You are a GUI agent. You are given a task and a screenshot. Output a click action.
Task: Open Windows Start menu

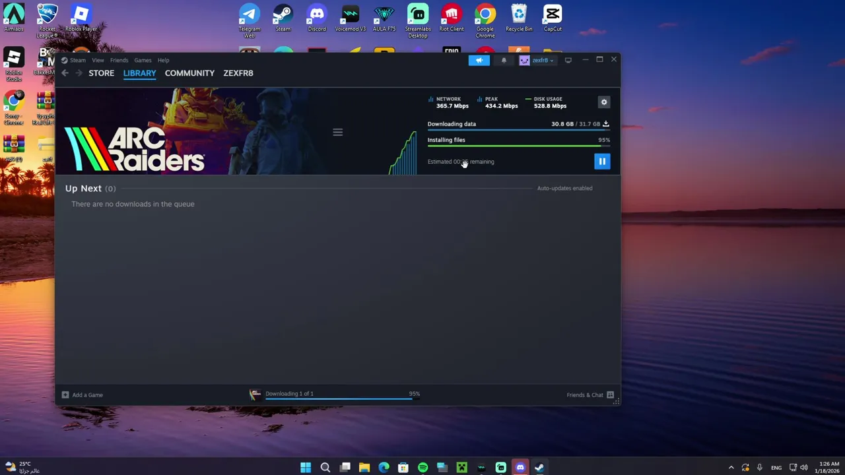pos(306,468)
